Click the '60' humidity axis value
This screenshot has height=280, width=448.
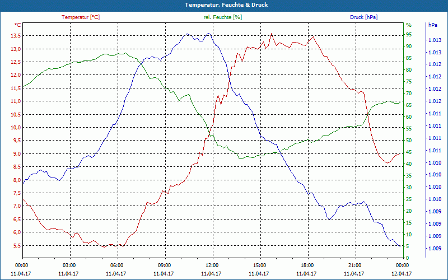pos(409,117)
